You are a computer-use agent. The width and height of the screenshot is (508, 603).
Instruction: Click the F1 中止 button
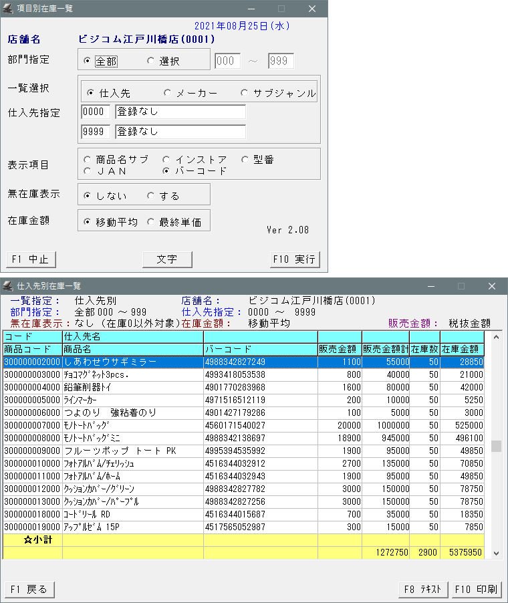tap(31, 259)
